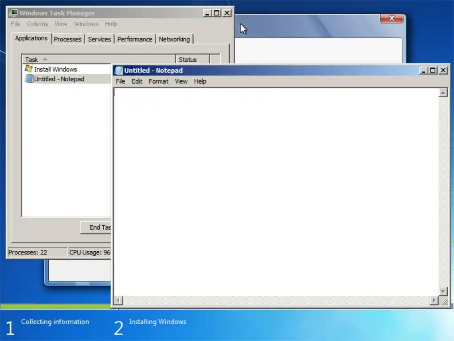Open the Options menu in Task Manager
This screenshot has width=454, height=341.
[37, 24]
